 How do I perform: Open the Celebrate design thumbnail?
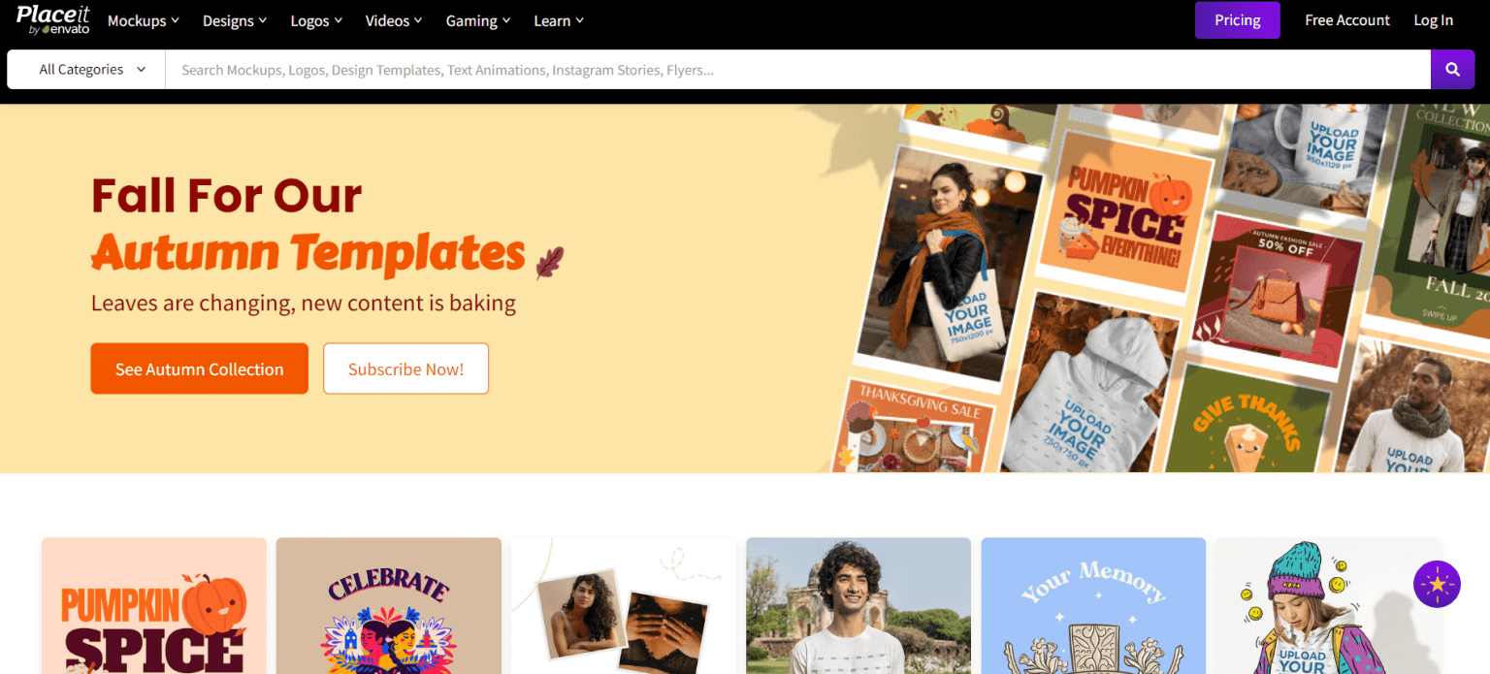coord(388,606)
